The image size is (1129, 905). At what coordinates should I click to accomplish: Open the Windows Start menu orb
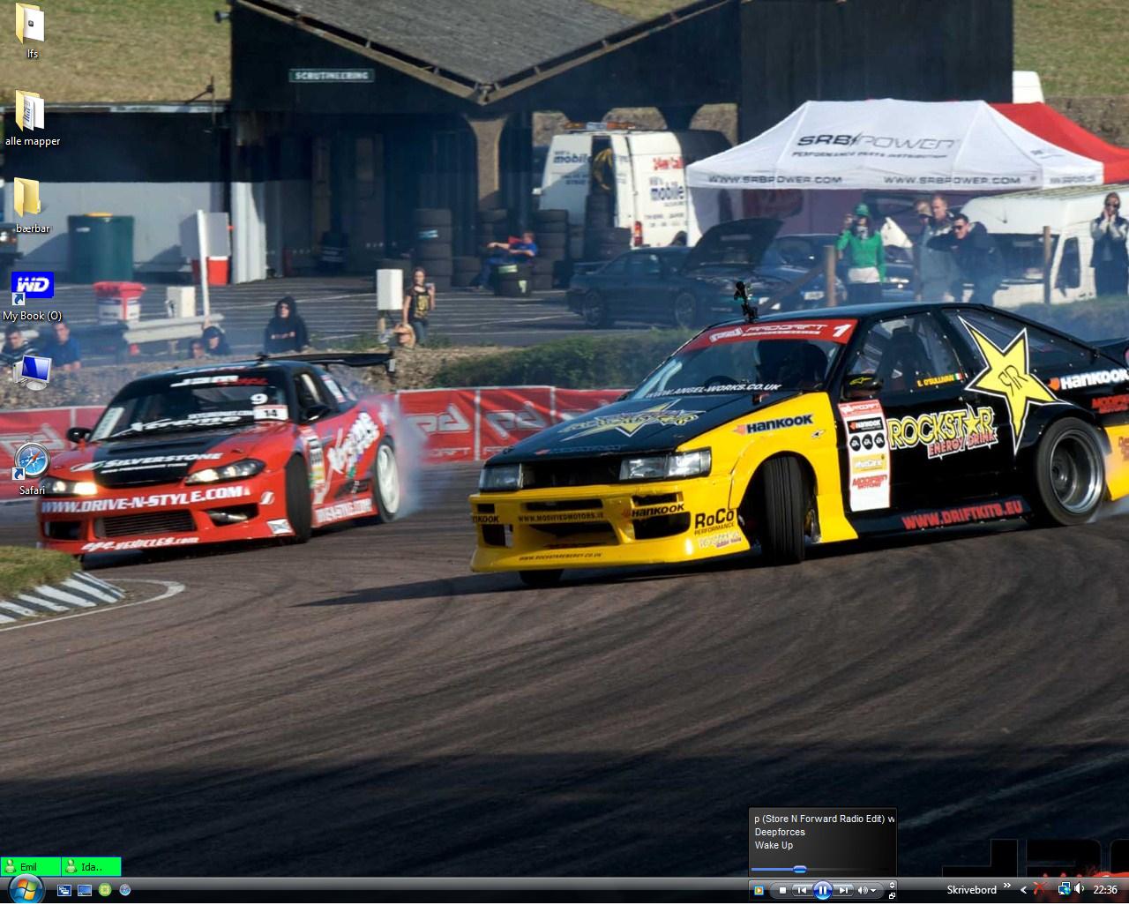coord(26,889)
